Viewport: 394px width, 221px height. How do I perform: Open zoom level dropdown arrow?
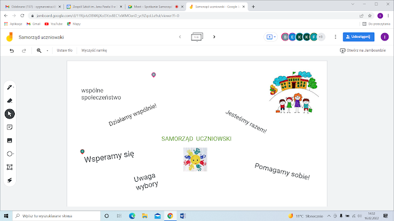click(47, 50)
